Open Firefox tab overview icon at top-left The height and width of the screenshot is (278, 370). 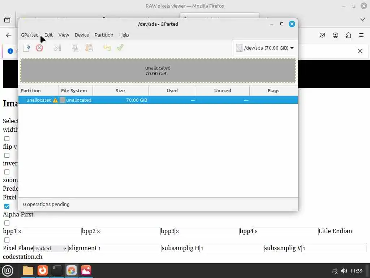7,20
